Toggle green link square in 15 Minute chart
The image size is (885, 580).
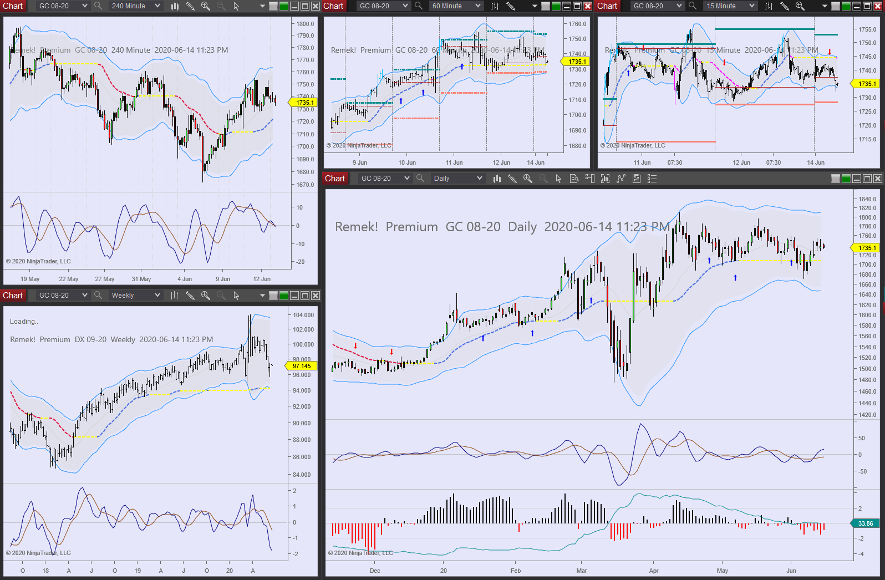[846, 6]
